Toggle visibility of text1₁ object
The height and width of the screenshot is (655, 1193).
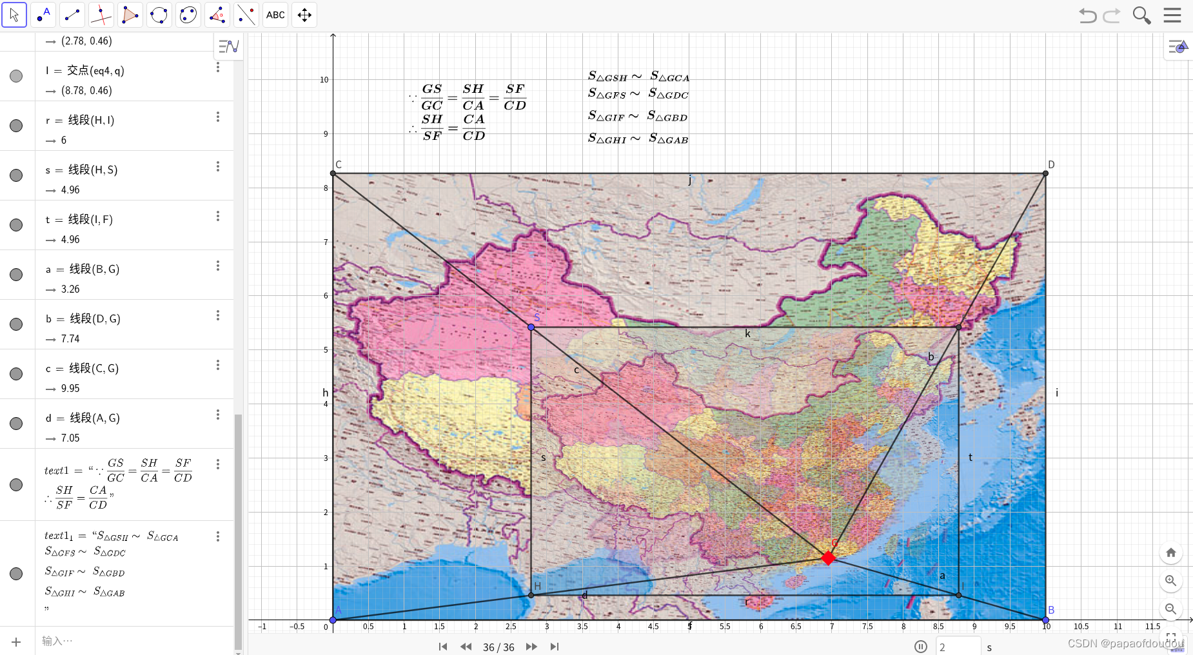click(16, 574)
